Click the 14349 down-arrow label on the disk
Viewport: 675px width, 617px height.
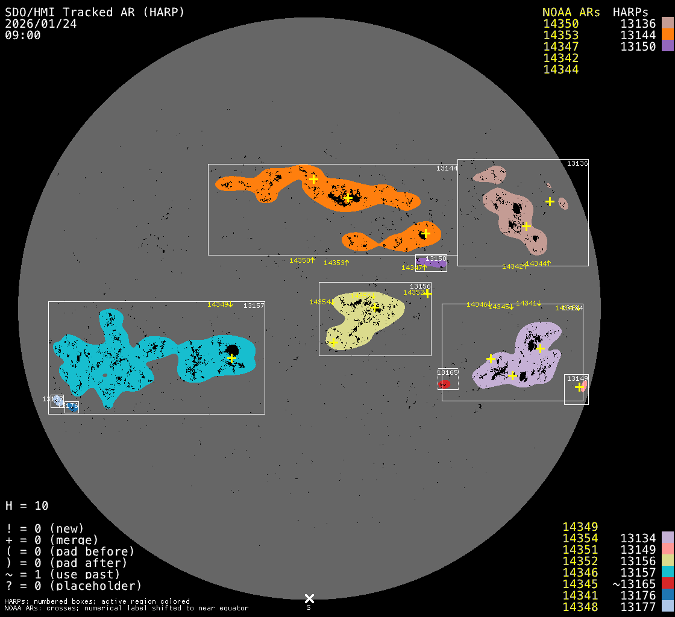[220, 304]
